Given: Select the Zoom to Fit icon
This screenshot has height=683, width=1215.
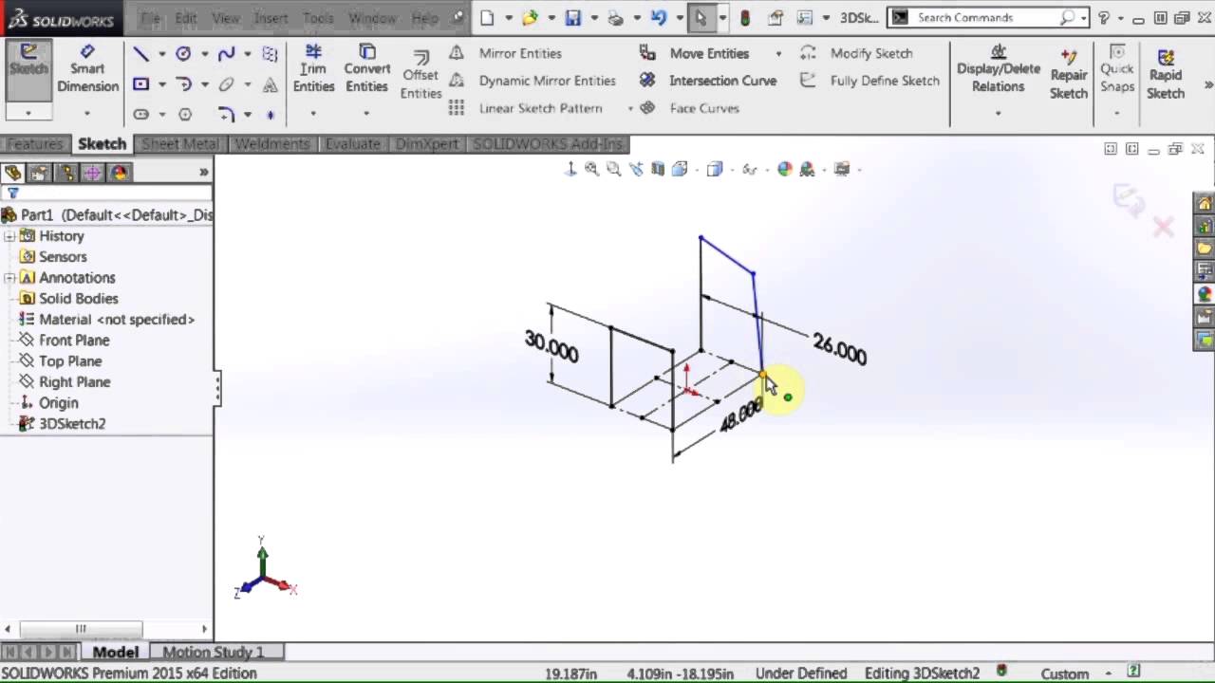Looking at the screenshot, I should tap(591, 169).
